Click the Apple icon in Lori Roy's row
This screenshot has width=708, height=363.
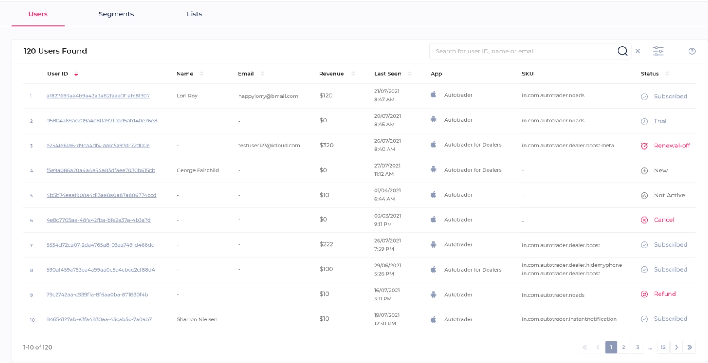tap(433, 95)
